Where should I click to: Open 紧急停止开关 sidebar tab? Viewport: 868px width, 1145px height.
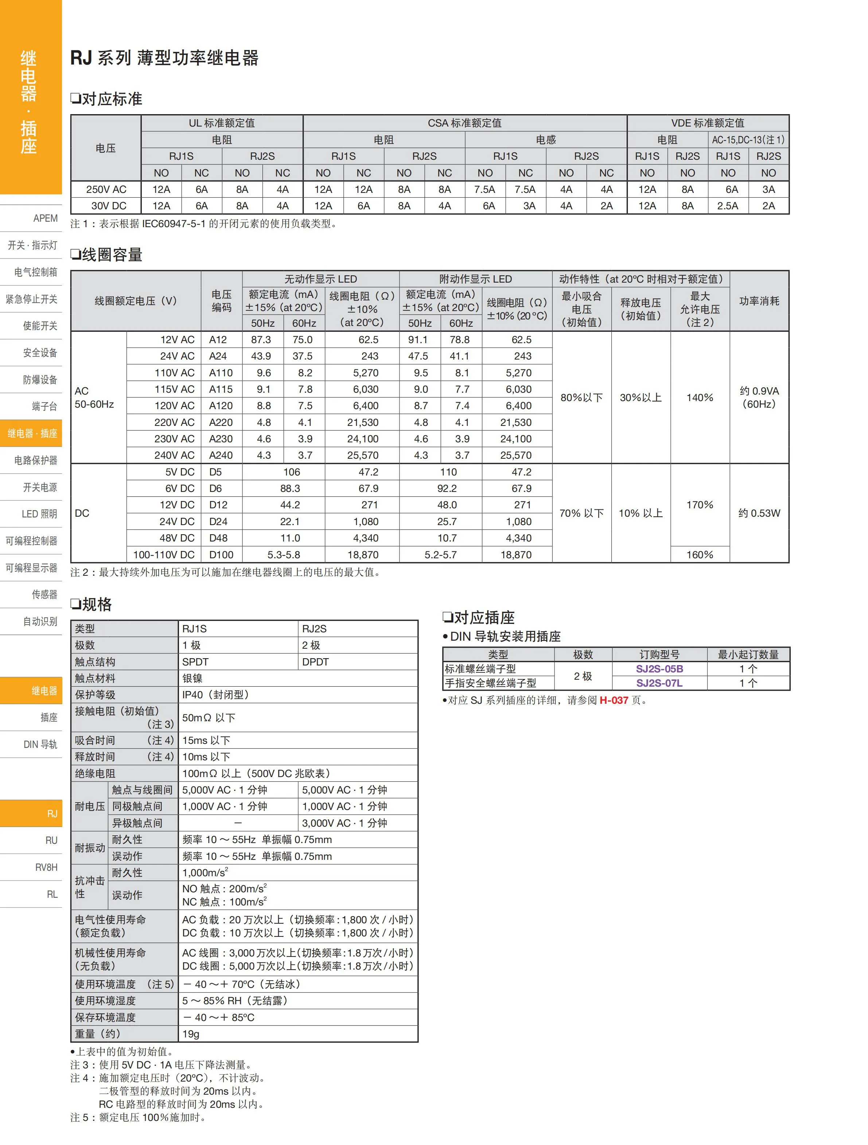click(x=32, y=299)
